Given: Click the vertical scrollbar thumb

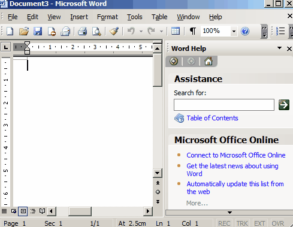Looking at the screenshot, I should pos(158,69).
